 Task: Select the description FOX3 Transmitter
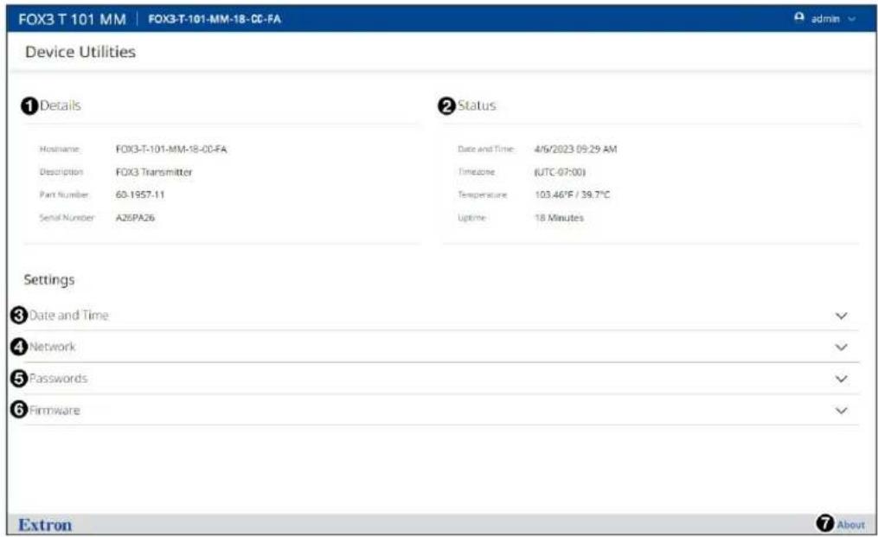(x=154, y=172)
